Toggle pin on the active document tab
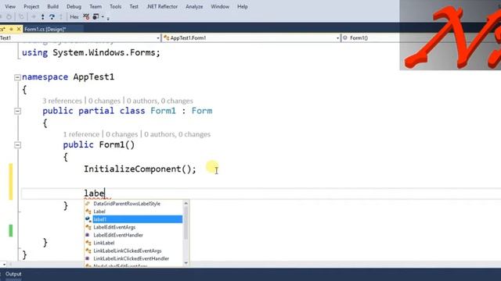 (x=11, y=29)
